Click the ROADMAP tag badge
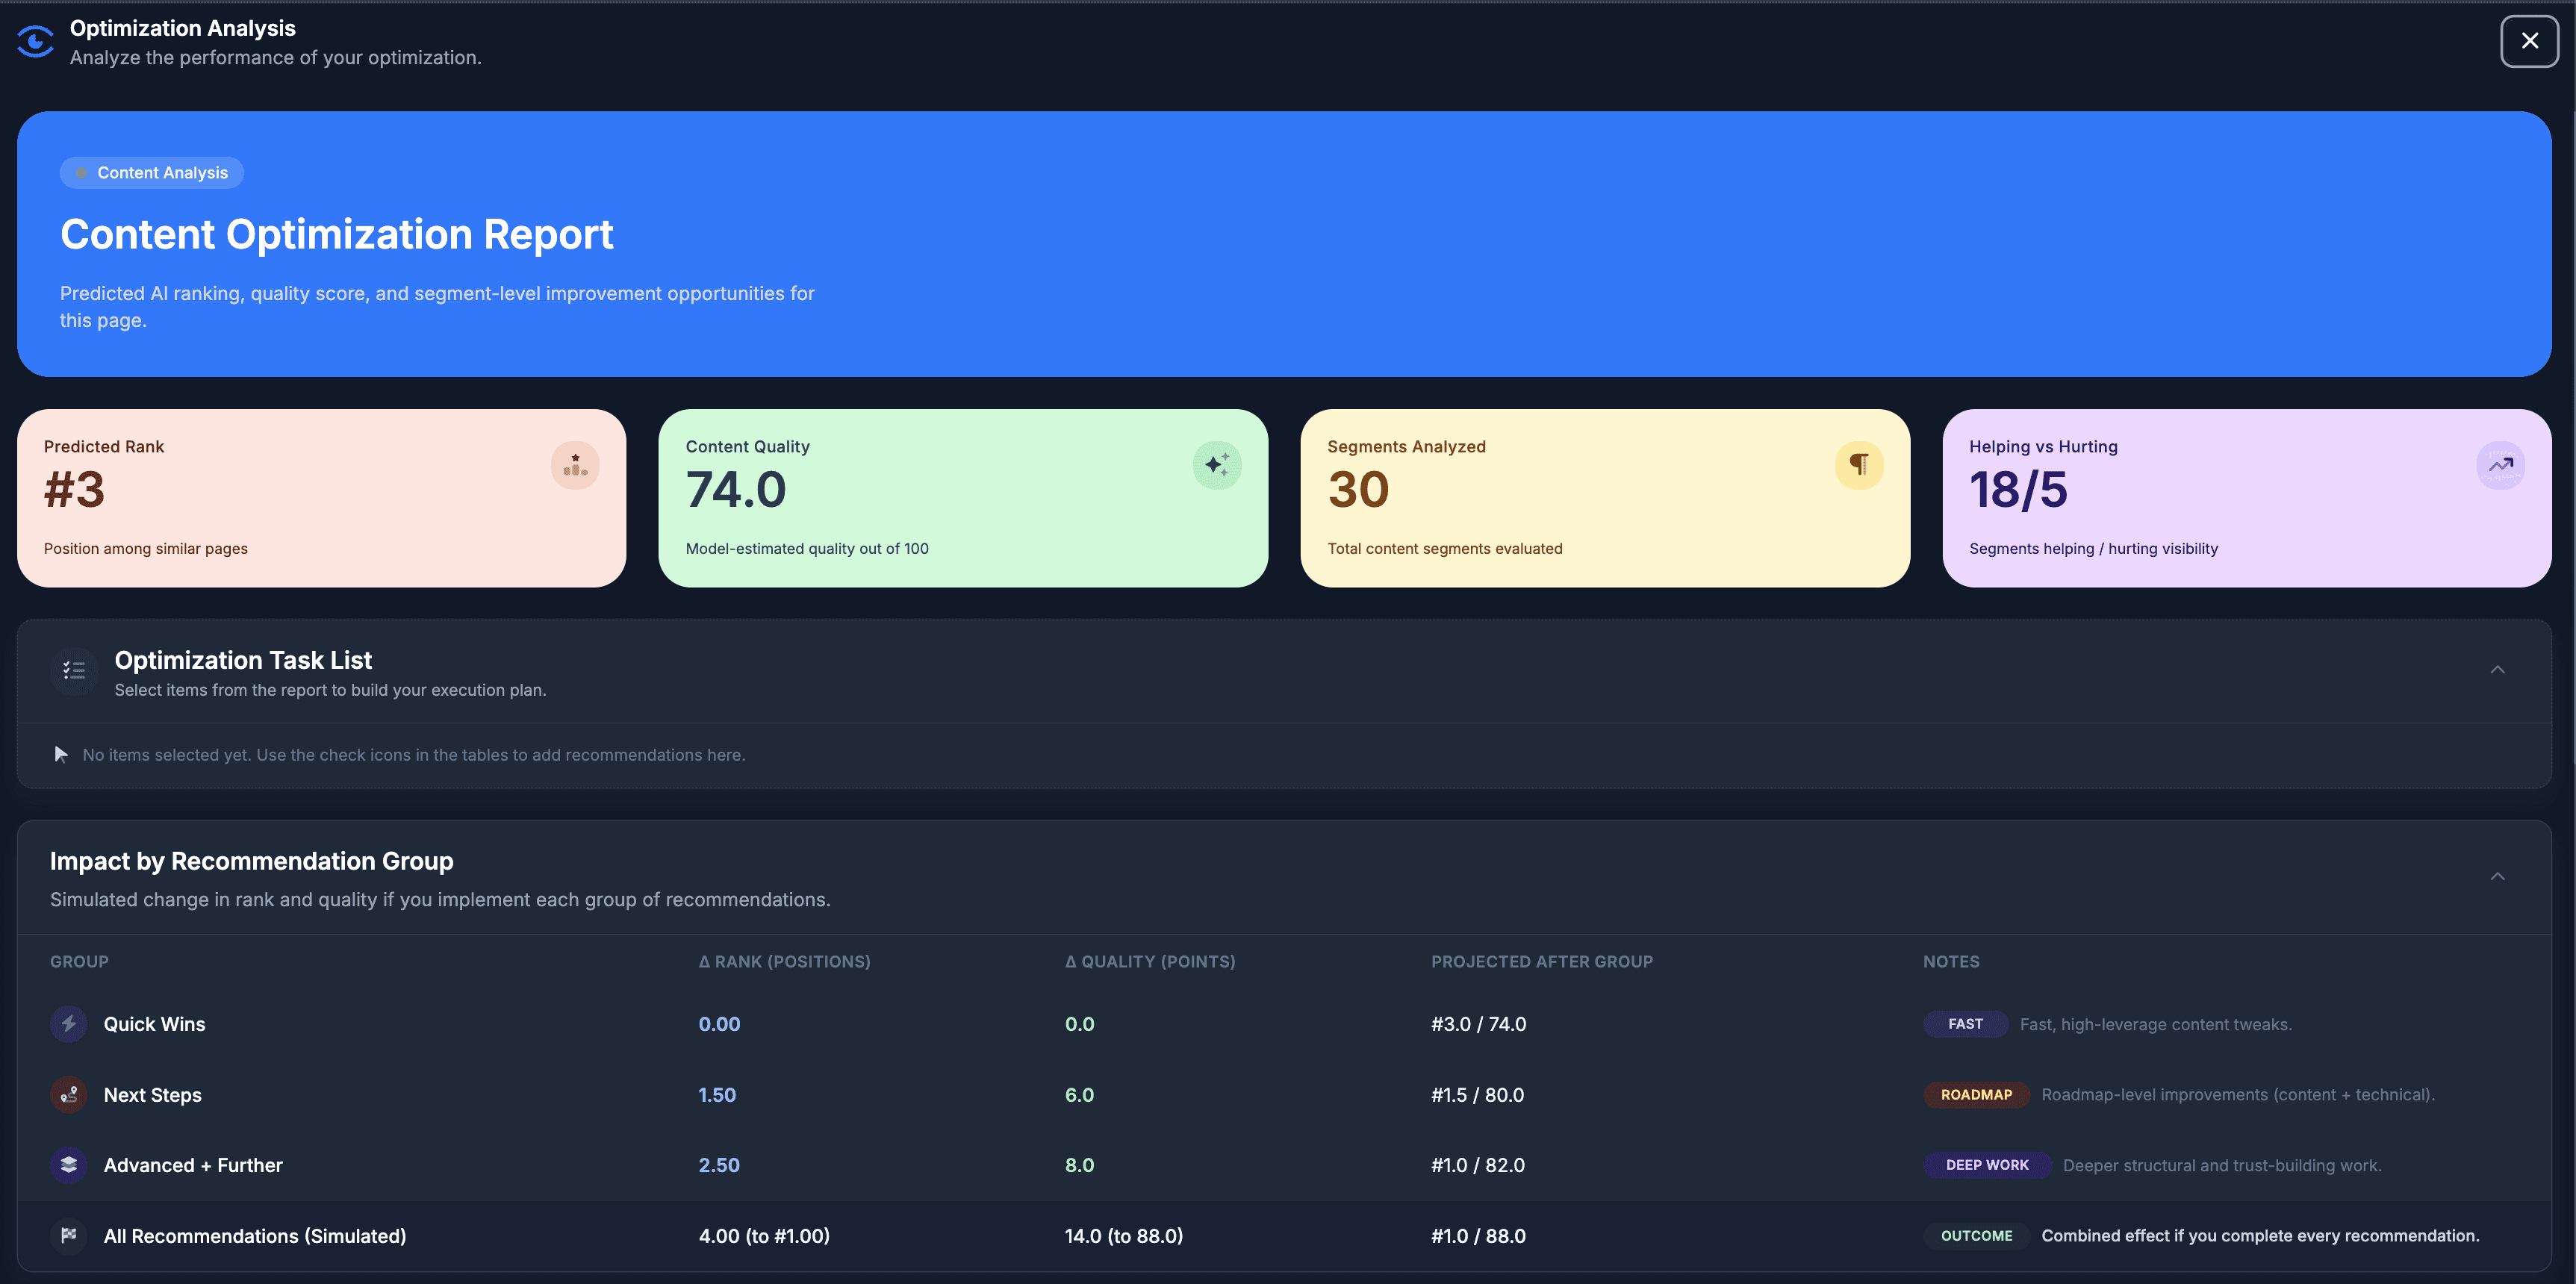Viewport: 2576px width, 1284px height. click(1976, 1095)
